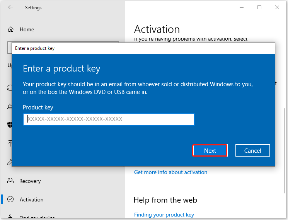Maximize the Settings window

pos(259,7)
